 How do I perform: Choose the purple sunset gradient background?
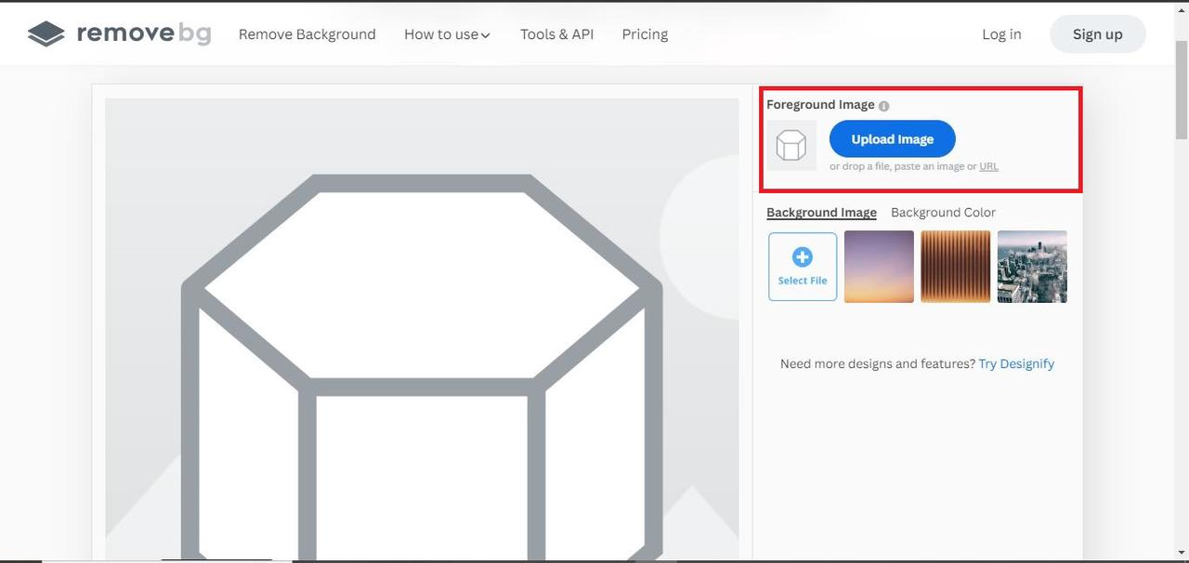point(879,267)
